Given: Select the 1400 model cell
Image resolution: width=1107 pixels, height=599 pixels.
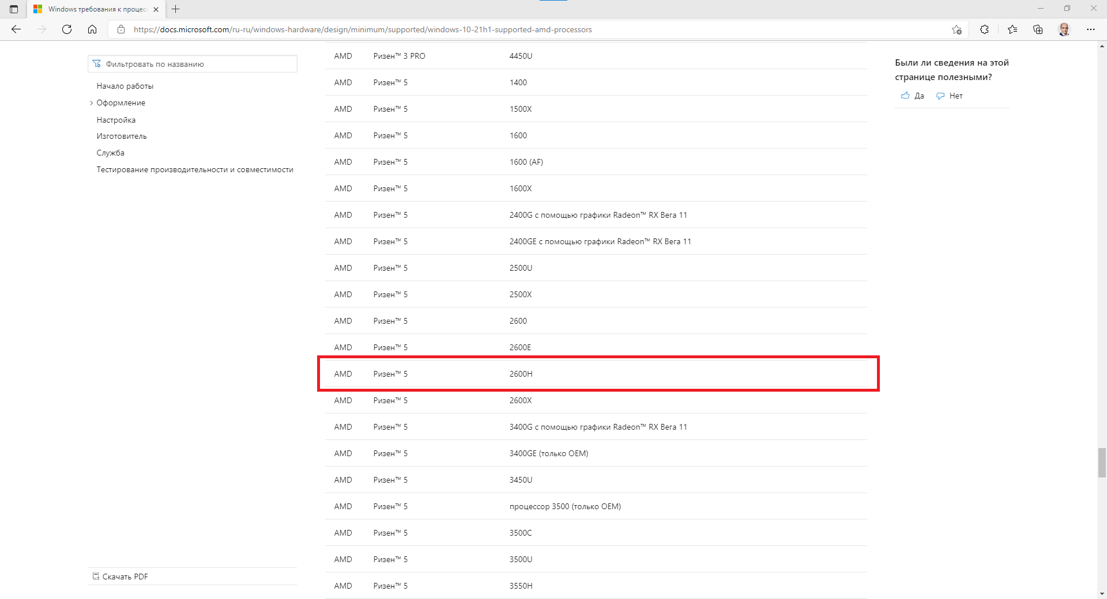Looking at the screenshot, I should 518,82.
